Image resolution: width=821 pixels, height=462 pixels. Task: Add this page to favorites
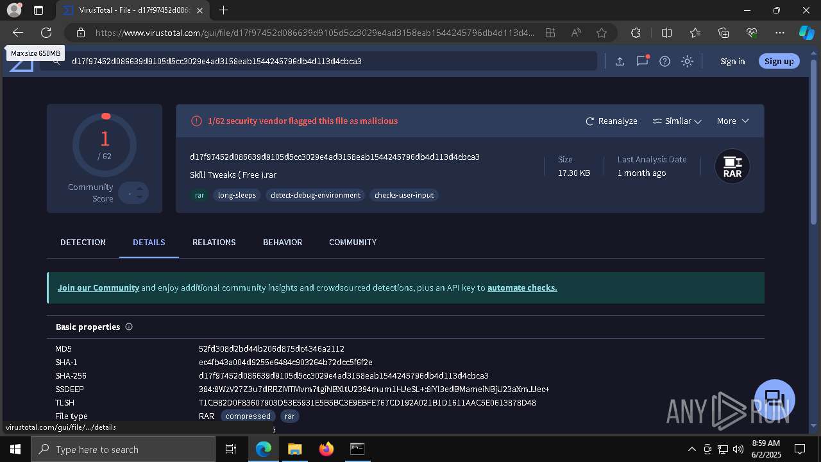pyautogui.click(x=602, y=33)
